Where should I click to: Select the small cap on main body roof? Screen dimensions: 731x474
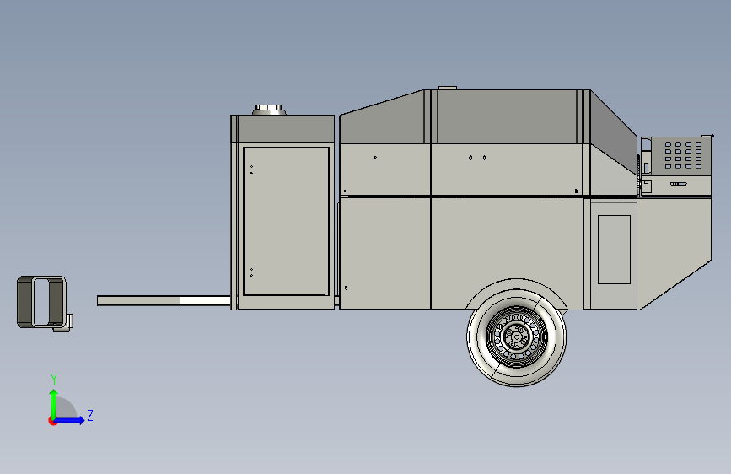(448, 87)
